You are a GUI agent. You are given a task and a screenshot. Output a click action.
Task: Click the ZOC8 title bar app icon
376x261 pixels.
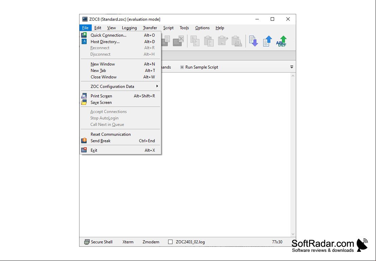85,19
